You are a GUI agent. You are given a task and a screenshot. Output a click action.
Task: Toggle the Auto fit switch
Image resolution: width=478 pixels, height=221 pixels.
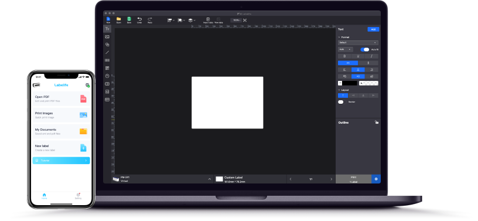(x=364, y=49)
